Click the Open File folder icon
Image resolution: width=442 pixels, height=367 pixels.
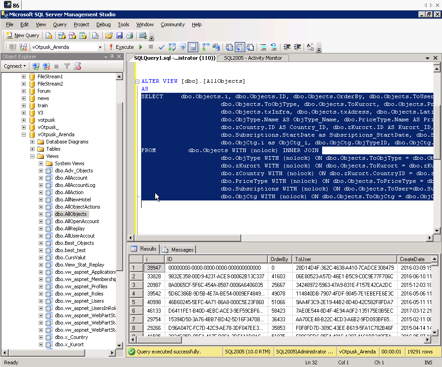pyautogui.click(x=109, y=35)
